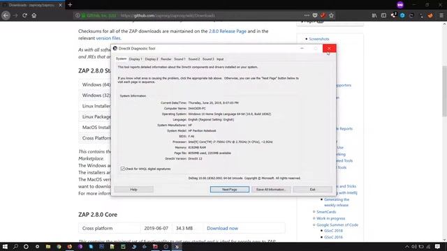Click the red extension icon in address bar
Viewport: 447px width, 251px height.
coord(323,15)
